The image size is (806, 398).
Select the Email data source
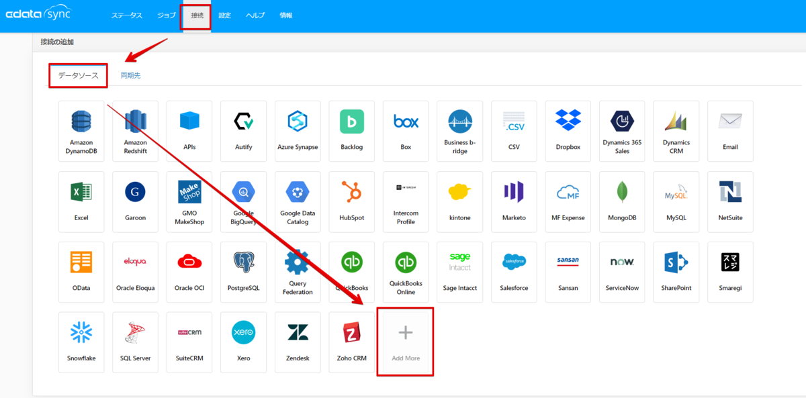pyautogui.click(x=730, y=131)
